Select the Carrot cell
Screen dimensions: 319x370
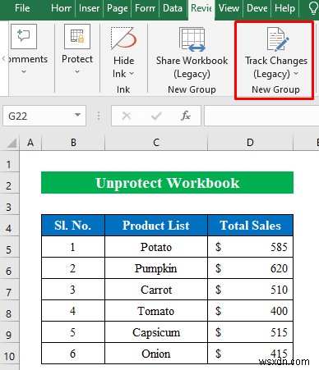pyautogui.click(x=156, y=290)
